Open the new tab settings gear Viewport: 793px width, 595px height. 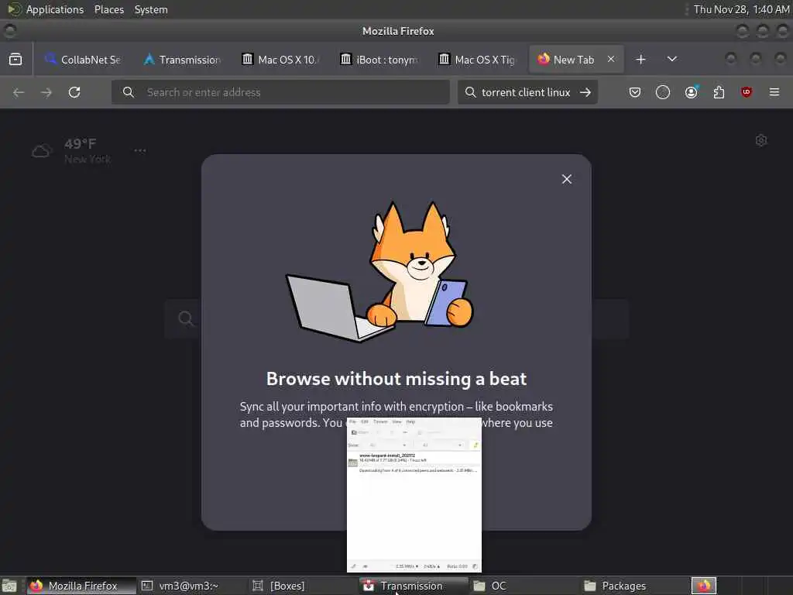[761, 140]
